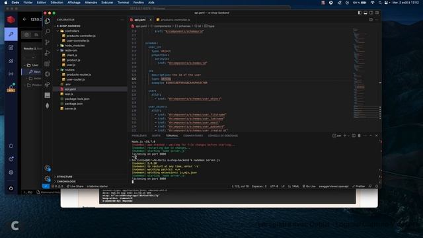Open user-router.js in the Explorer
The height and width of the screenshot is (238, 423).
pyautogui.click(x=75, y=79)
